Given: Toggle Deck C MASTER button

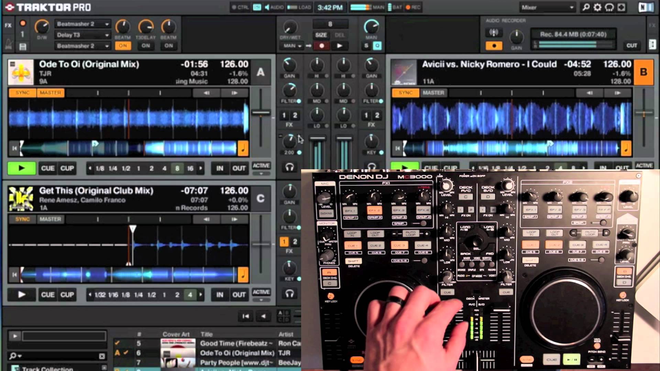Looking at the screenshot, I should 50,219.
